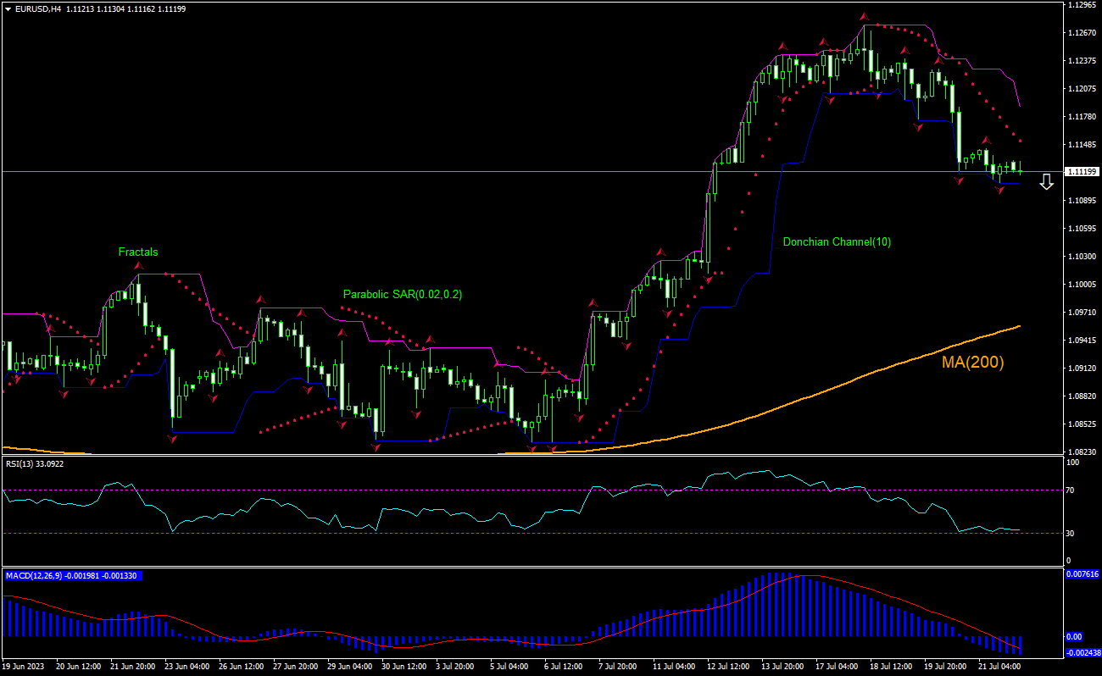Open the triangle dropdown beside EURUSD,H4
The width and height of the screenshot is (1102, 676).
pos(8,8)
